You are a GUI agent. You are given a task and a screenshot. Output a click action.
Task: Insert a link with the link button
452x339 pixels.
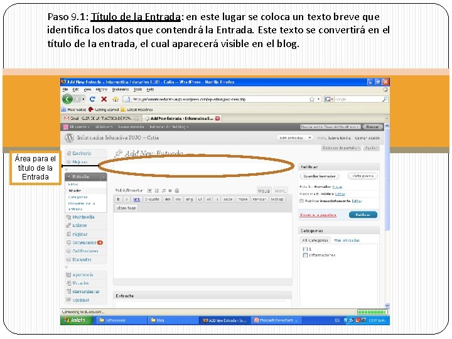(x=137, y=199)
